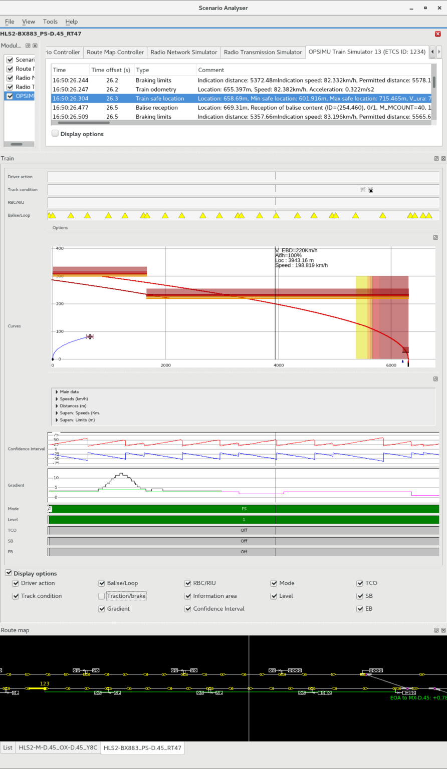
Task: Open the Tools menu
Action: 50,22
